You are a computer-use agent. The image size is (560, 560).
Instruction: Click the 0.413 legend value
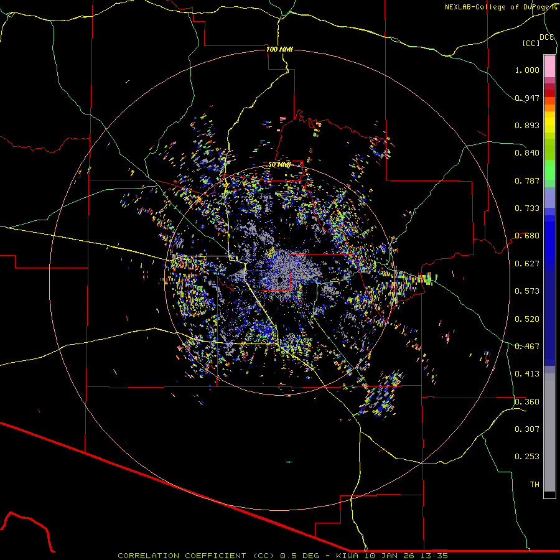coord(527,374)
